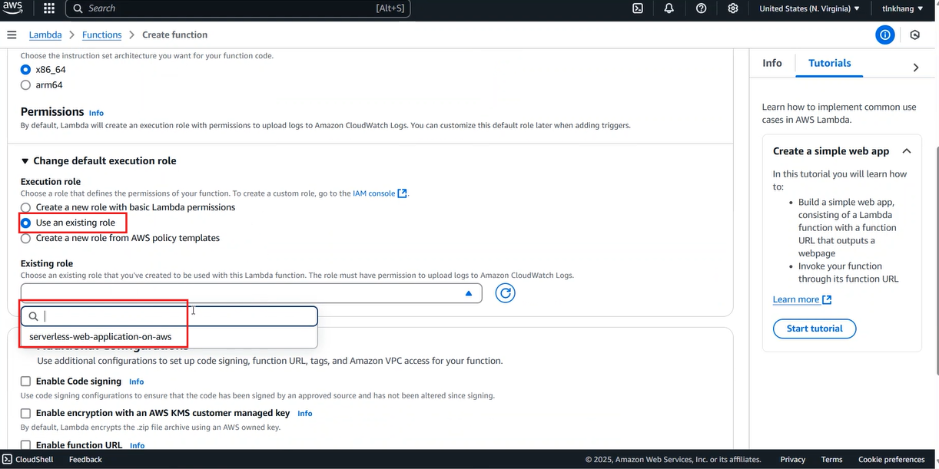
Task: Toggle the side navigation hamburger menu
Action: (12, 35)
